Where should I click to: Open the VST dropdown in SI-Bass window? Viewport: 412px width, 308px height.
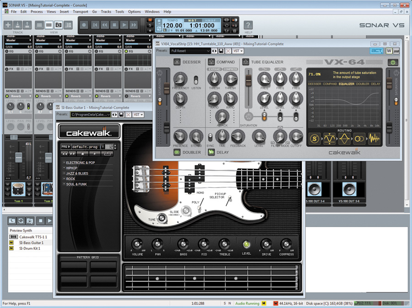pyautogui.click(x=137, y=115)
